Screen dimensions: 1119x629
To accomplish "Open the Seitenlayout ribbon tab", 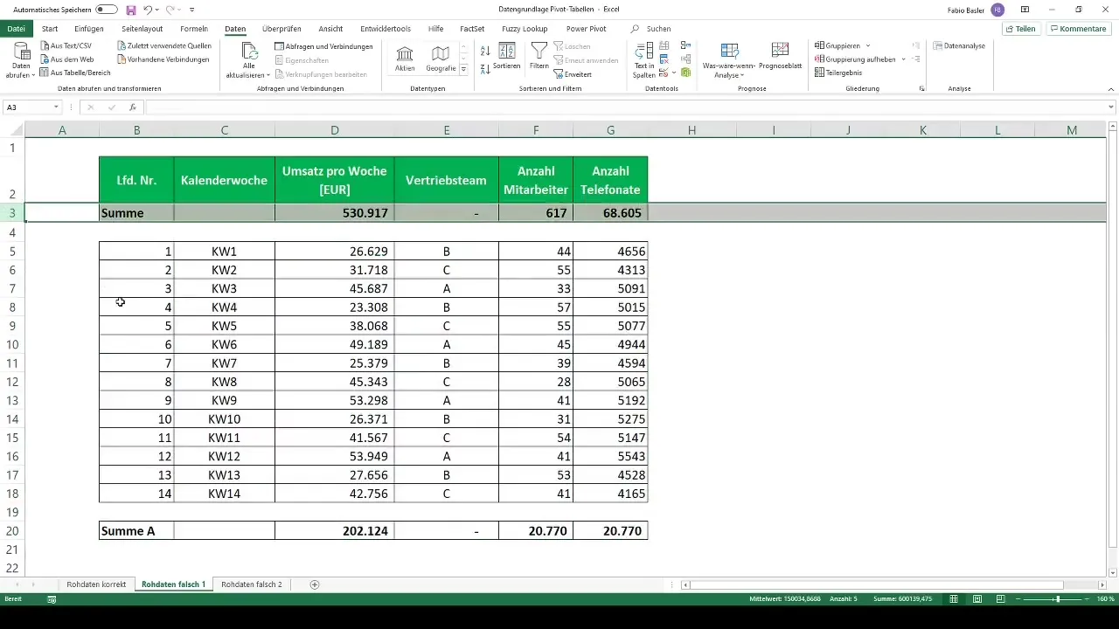I will click(142, 29).
